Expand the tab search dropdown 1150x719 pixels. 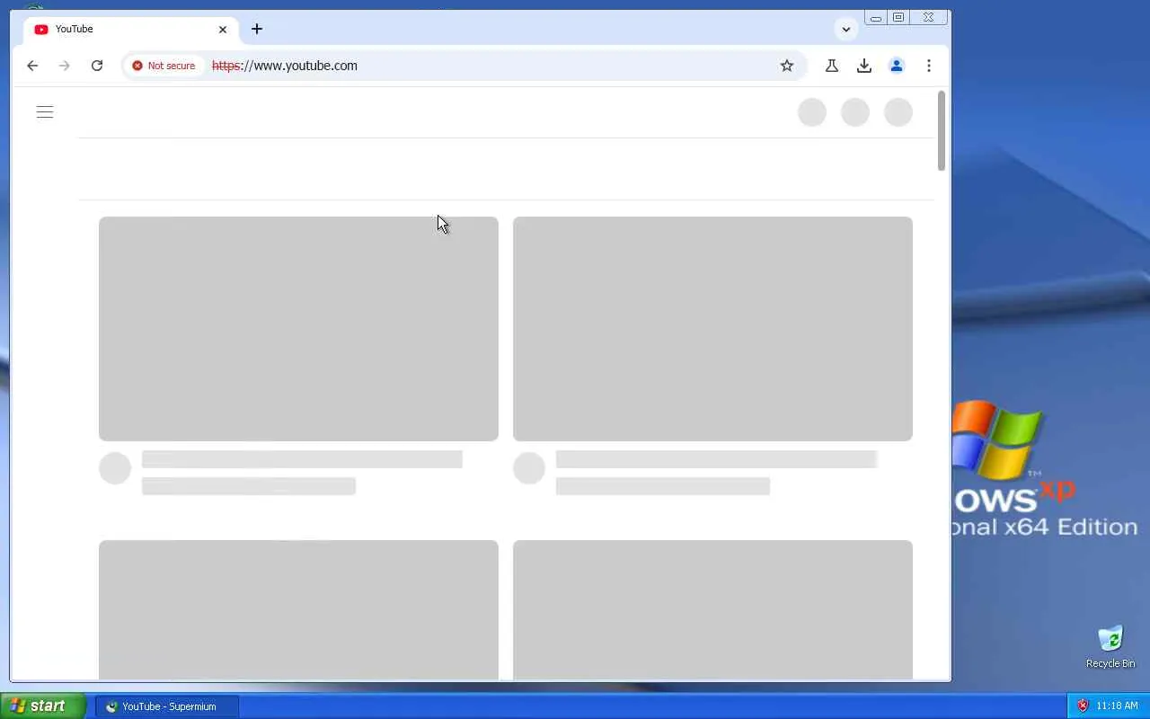[x=846, y=29]
